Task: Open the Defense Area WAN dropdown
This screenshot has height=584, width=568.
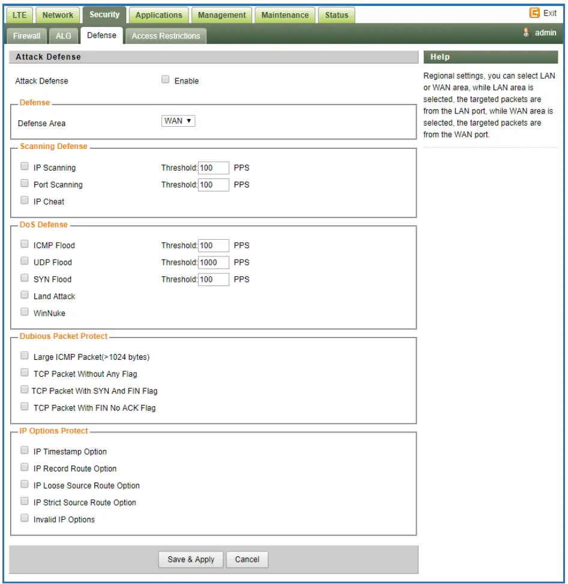Action: [178, 121]
